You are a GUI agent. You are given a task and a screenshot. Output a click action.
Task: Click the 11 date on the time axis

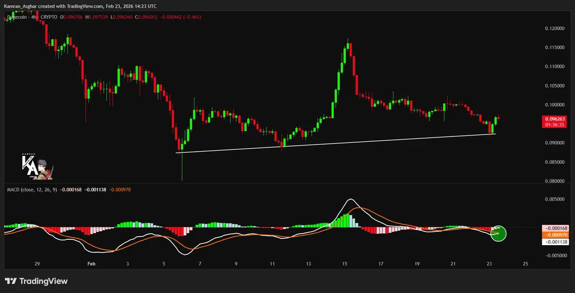point(272,264)
